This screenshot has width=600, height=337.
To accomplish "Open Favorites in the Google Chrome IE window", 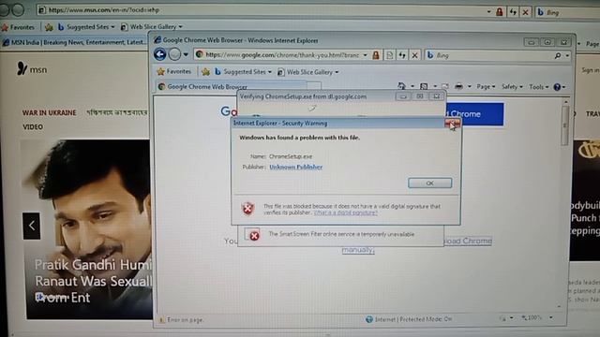I will tap(174, 71).
